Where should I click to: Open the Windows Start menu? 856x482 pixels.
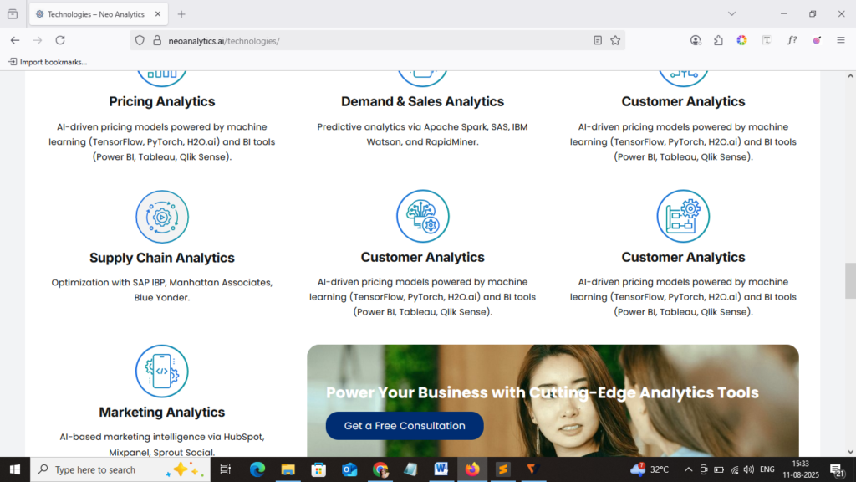pyautogui.click(x=15, y=469)
